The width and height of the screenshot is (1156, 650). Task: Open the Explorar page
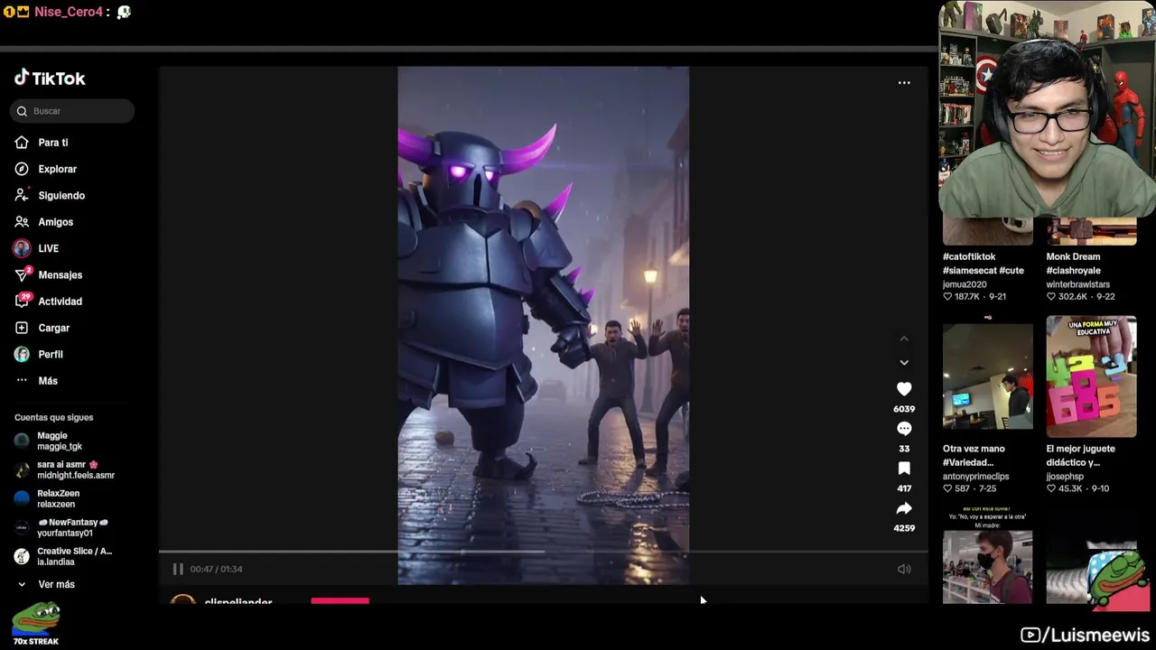pos(57,169)
